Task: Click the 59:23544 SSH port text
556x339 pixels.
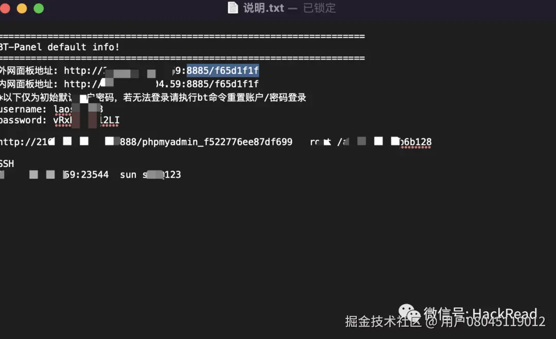Action: (x=86, y=175)
